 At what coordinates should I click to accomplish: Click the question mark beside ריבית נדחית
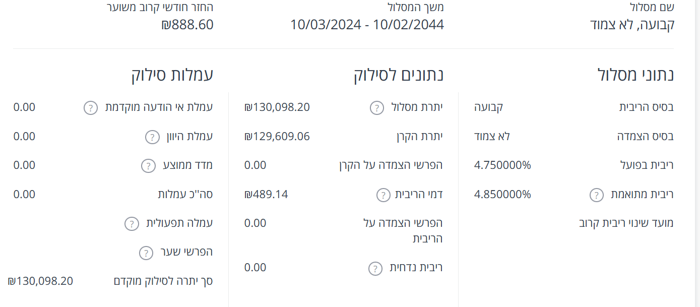(374, 268)
